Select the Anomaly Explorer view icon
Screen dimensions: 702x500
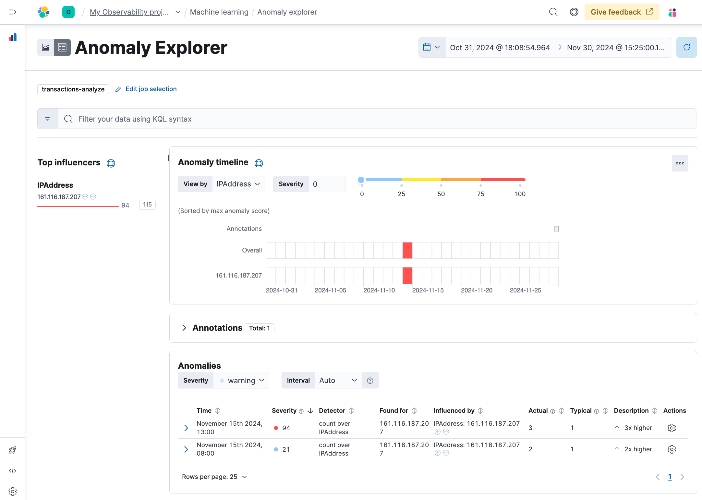[62, 47]
